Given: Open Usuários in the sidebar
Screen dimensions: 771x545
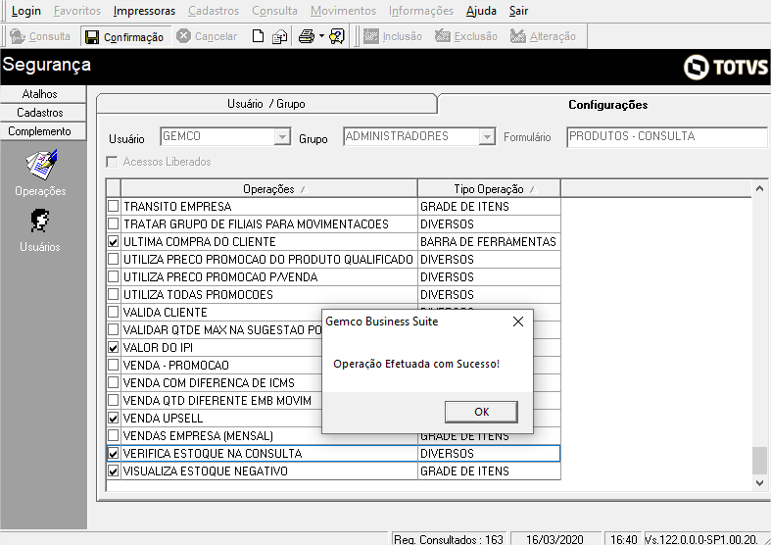Looking at the screenshot, I should click(40, 230).
